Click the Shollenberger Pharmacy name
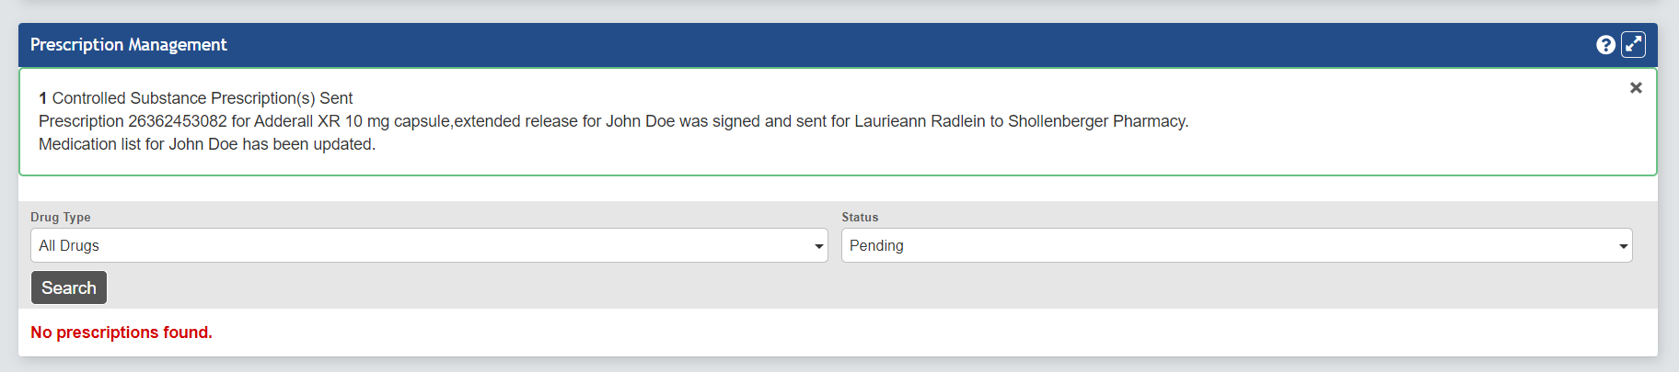Image resolution: width=1679 pixels, height=372 pixels. click(x=1097, y=121)
